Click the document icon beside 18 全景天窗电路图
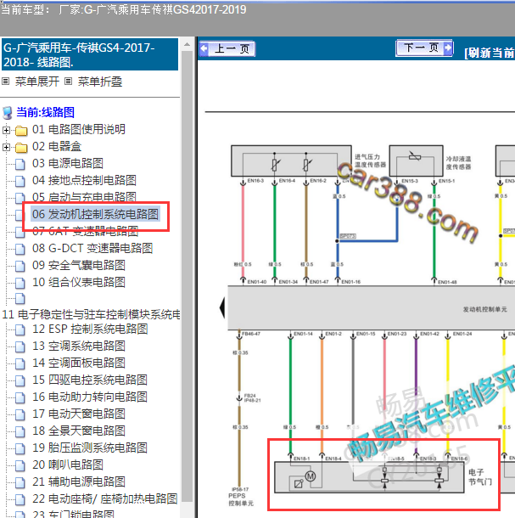 click(20, 431)
